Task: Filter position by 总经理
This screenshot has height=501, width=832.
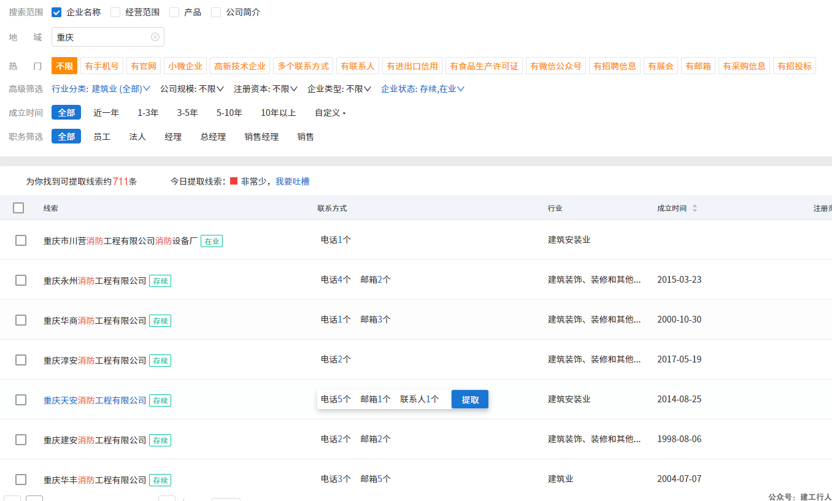Action: (x=213, y=137)
